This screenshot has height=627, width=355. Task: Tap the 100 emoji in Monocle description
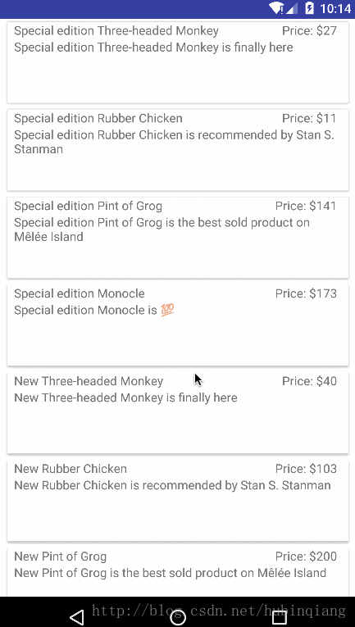[x=167, y=310]
